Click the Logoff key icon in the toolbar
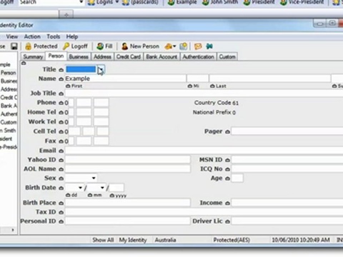 coord(75,46)
